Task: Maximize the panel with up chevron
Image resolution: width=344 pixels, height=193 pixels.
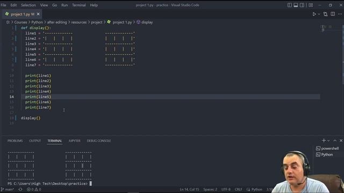Action: [x=335, y=140]
